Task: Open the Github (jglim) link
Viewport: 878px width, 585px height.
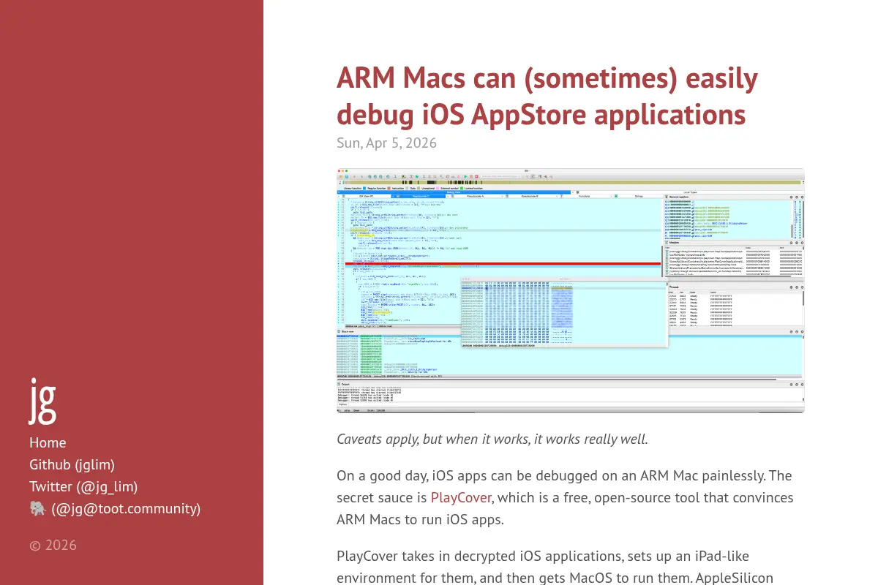Action: [x=72, y=464]
